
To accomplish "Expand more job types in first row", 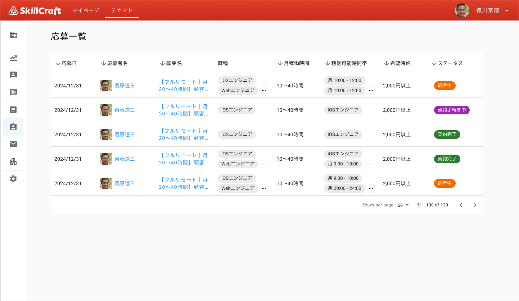I will click(x=264, y=91).
